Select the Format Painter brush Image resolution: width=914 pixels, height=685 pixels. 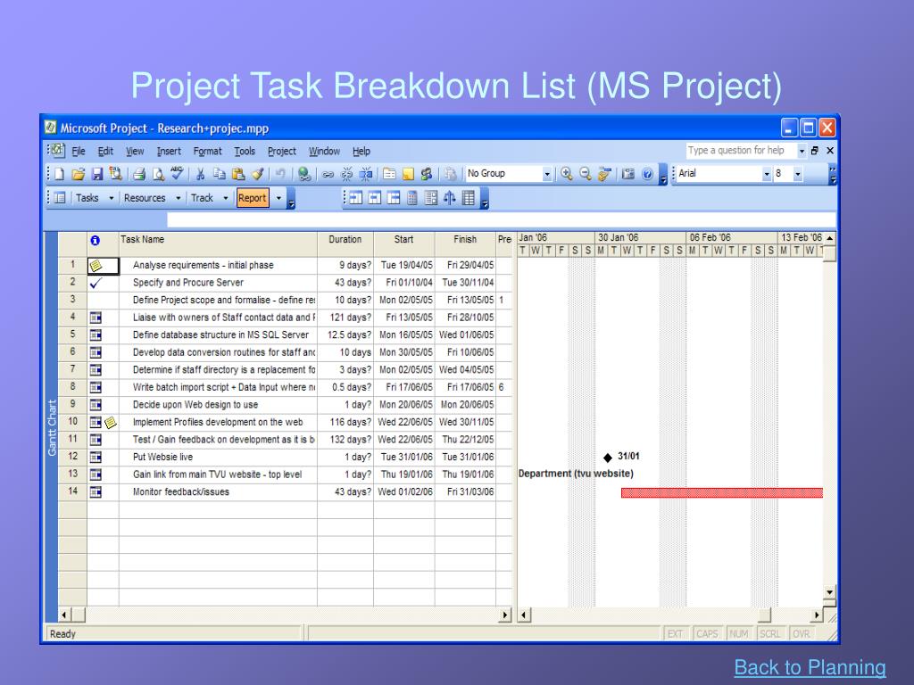click(257, 174)
